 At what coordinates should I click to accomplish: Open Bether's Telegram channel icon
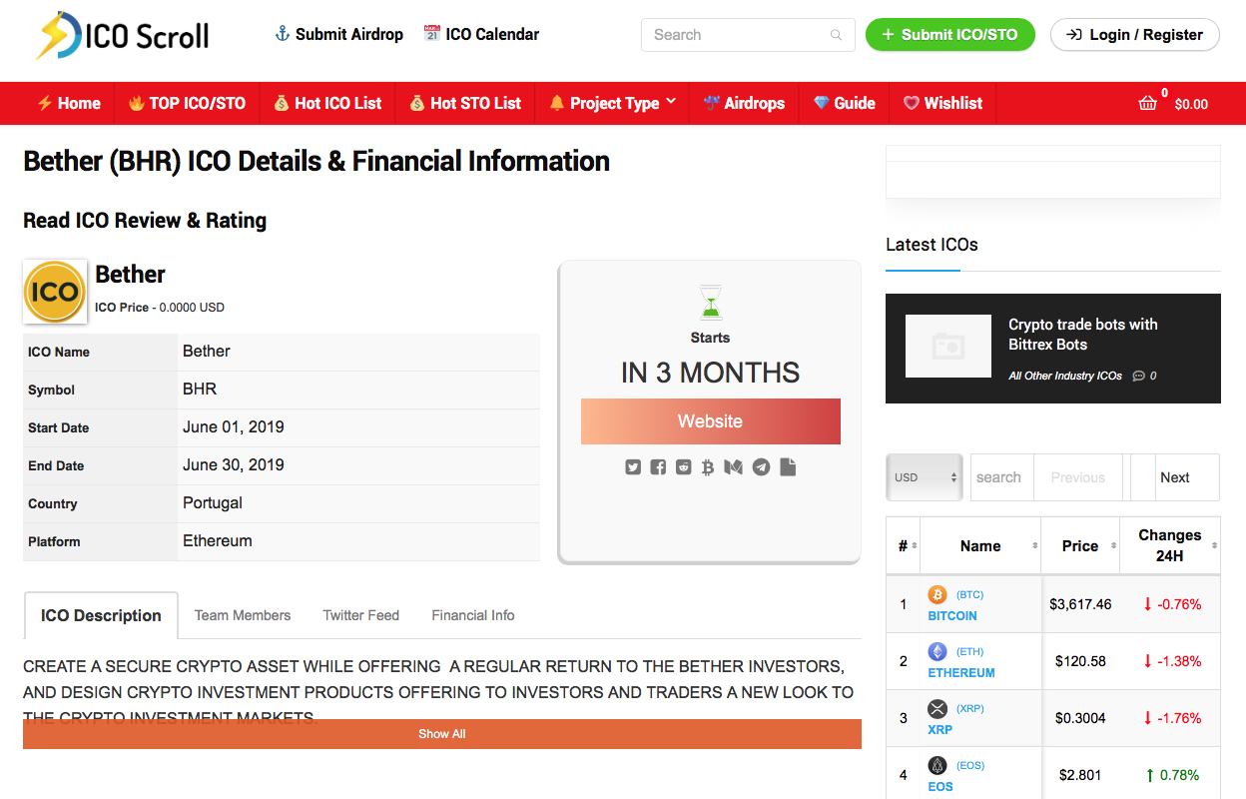(761, 466)
